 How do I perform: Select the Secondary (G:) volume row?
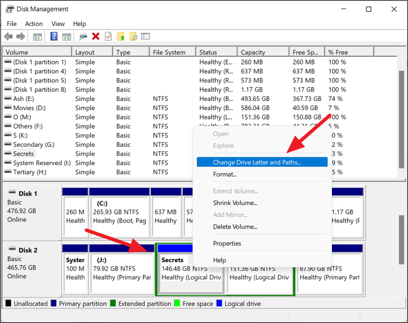pos(98,144)
